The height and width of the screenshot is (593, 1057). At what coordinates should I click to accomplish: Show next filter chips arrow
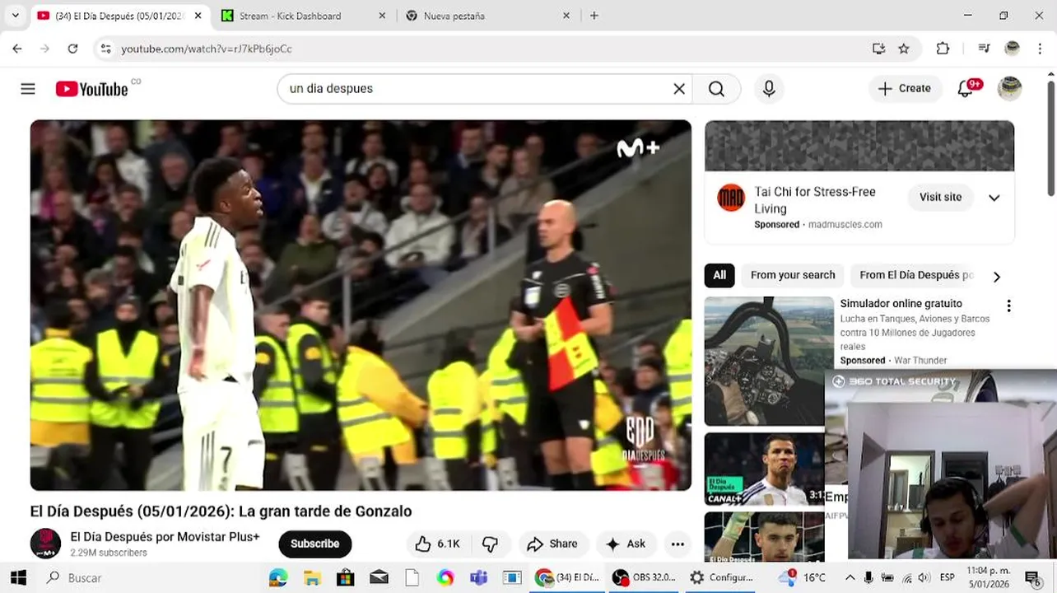click(997, 277)
